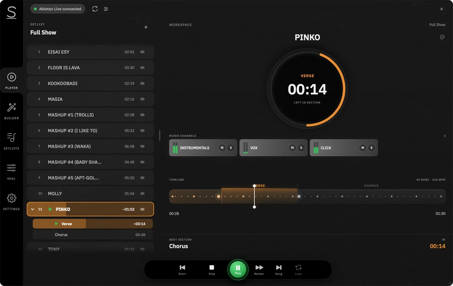Click the Chorus start marker on timeline
This screenshot has height=286, width=453.
[x=299, y=196]
